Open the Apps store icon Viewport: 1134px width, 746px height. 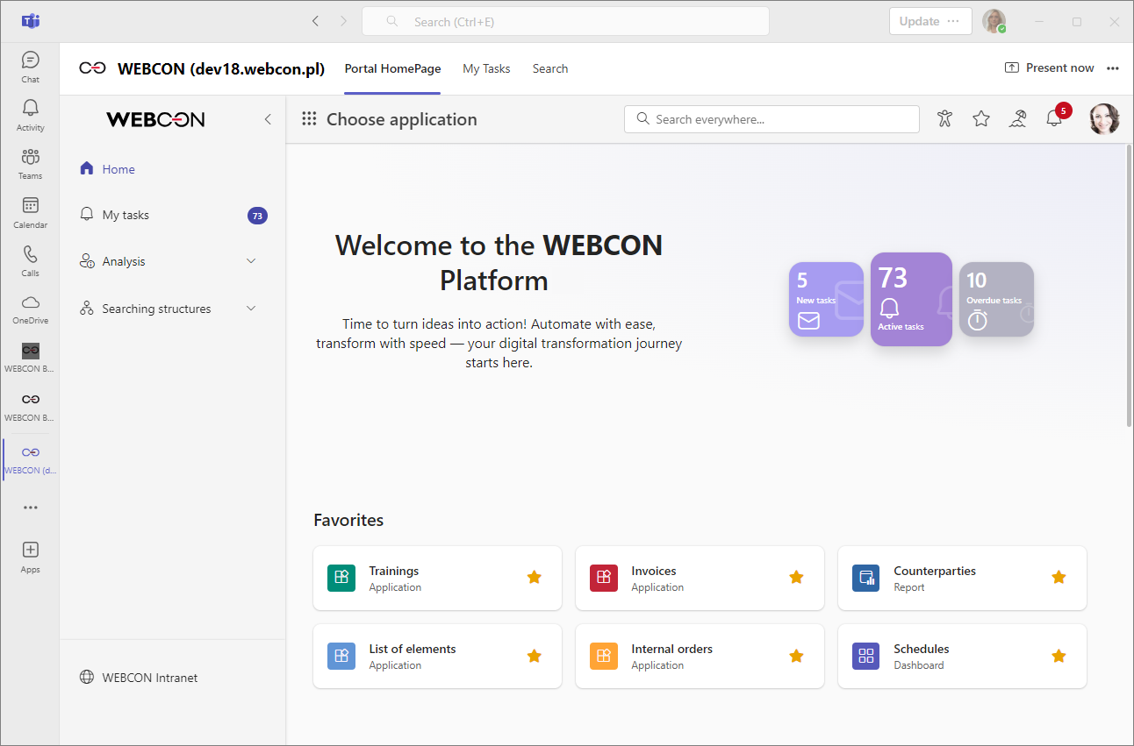[30, 556]
